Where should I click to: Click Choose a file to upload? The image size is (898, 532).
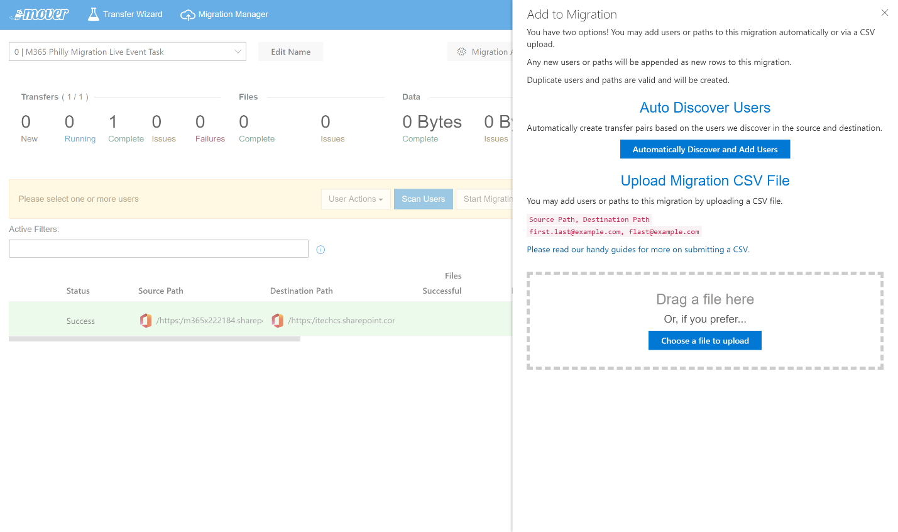[x=704, y=341]
